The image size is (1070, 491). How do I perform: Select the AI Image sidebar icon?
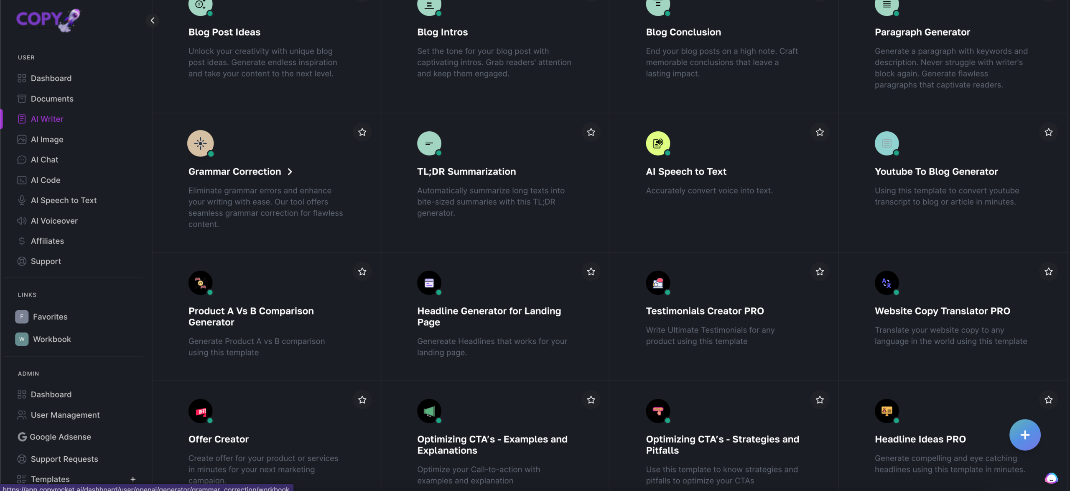[x=22, y=139]
